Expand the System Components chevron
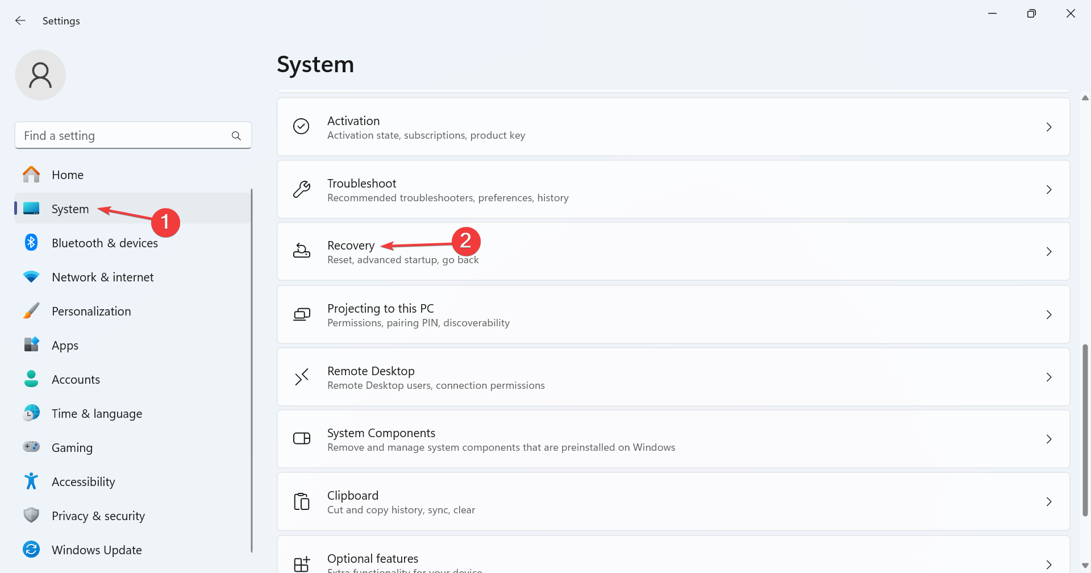The height and width of the screenshot is (573, 1091). pos(1049,439)
